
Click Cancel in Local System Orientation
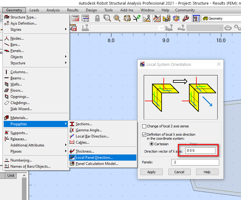[x=179, y=172]
